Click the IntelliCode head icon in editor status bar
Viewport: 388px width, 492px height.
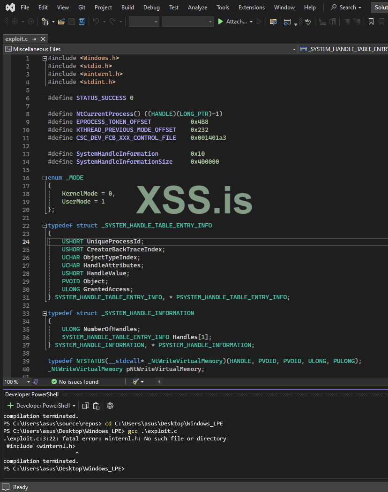[36, 382]
